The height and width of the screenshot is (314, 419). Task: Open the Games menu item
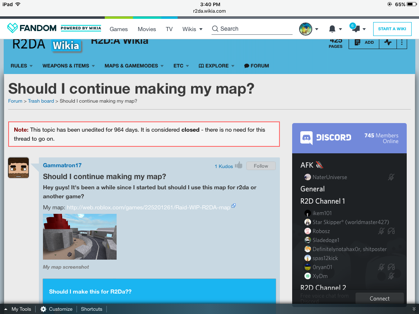[119, 29]
